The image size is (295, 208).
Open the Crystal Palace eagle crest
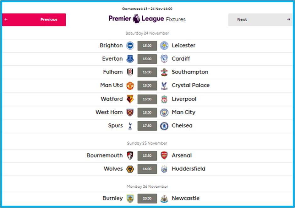point(164,86)
